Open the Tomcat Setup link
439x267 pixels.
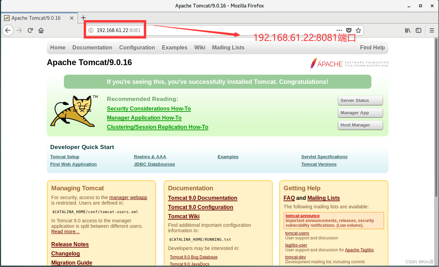(x=65, y=157)
